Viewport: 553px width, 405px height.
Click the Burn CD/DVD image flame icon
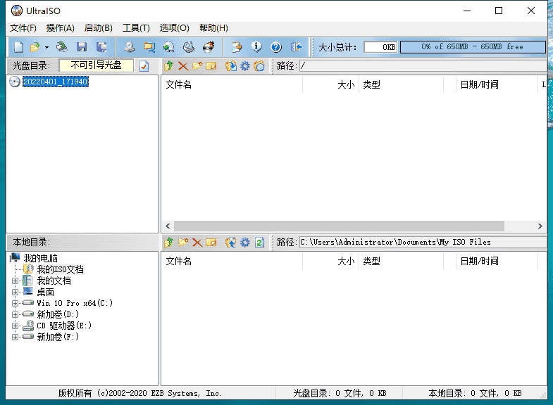coord(209,47)
